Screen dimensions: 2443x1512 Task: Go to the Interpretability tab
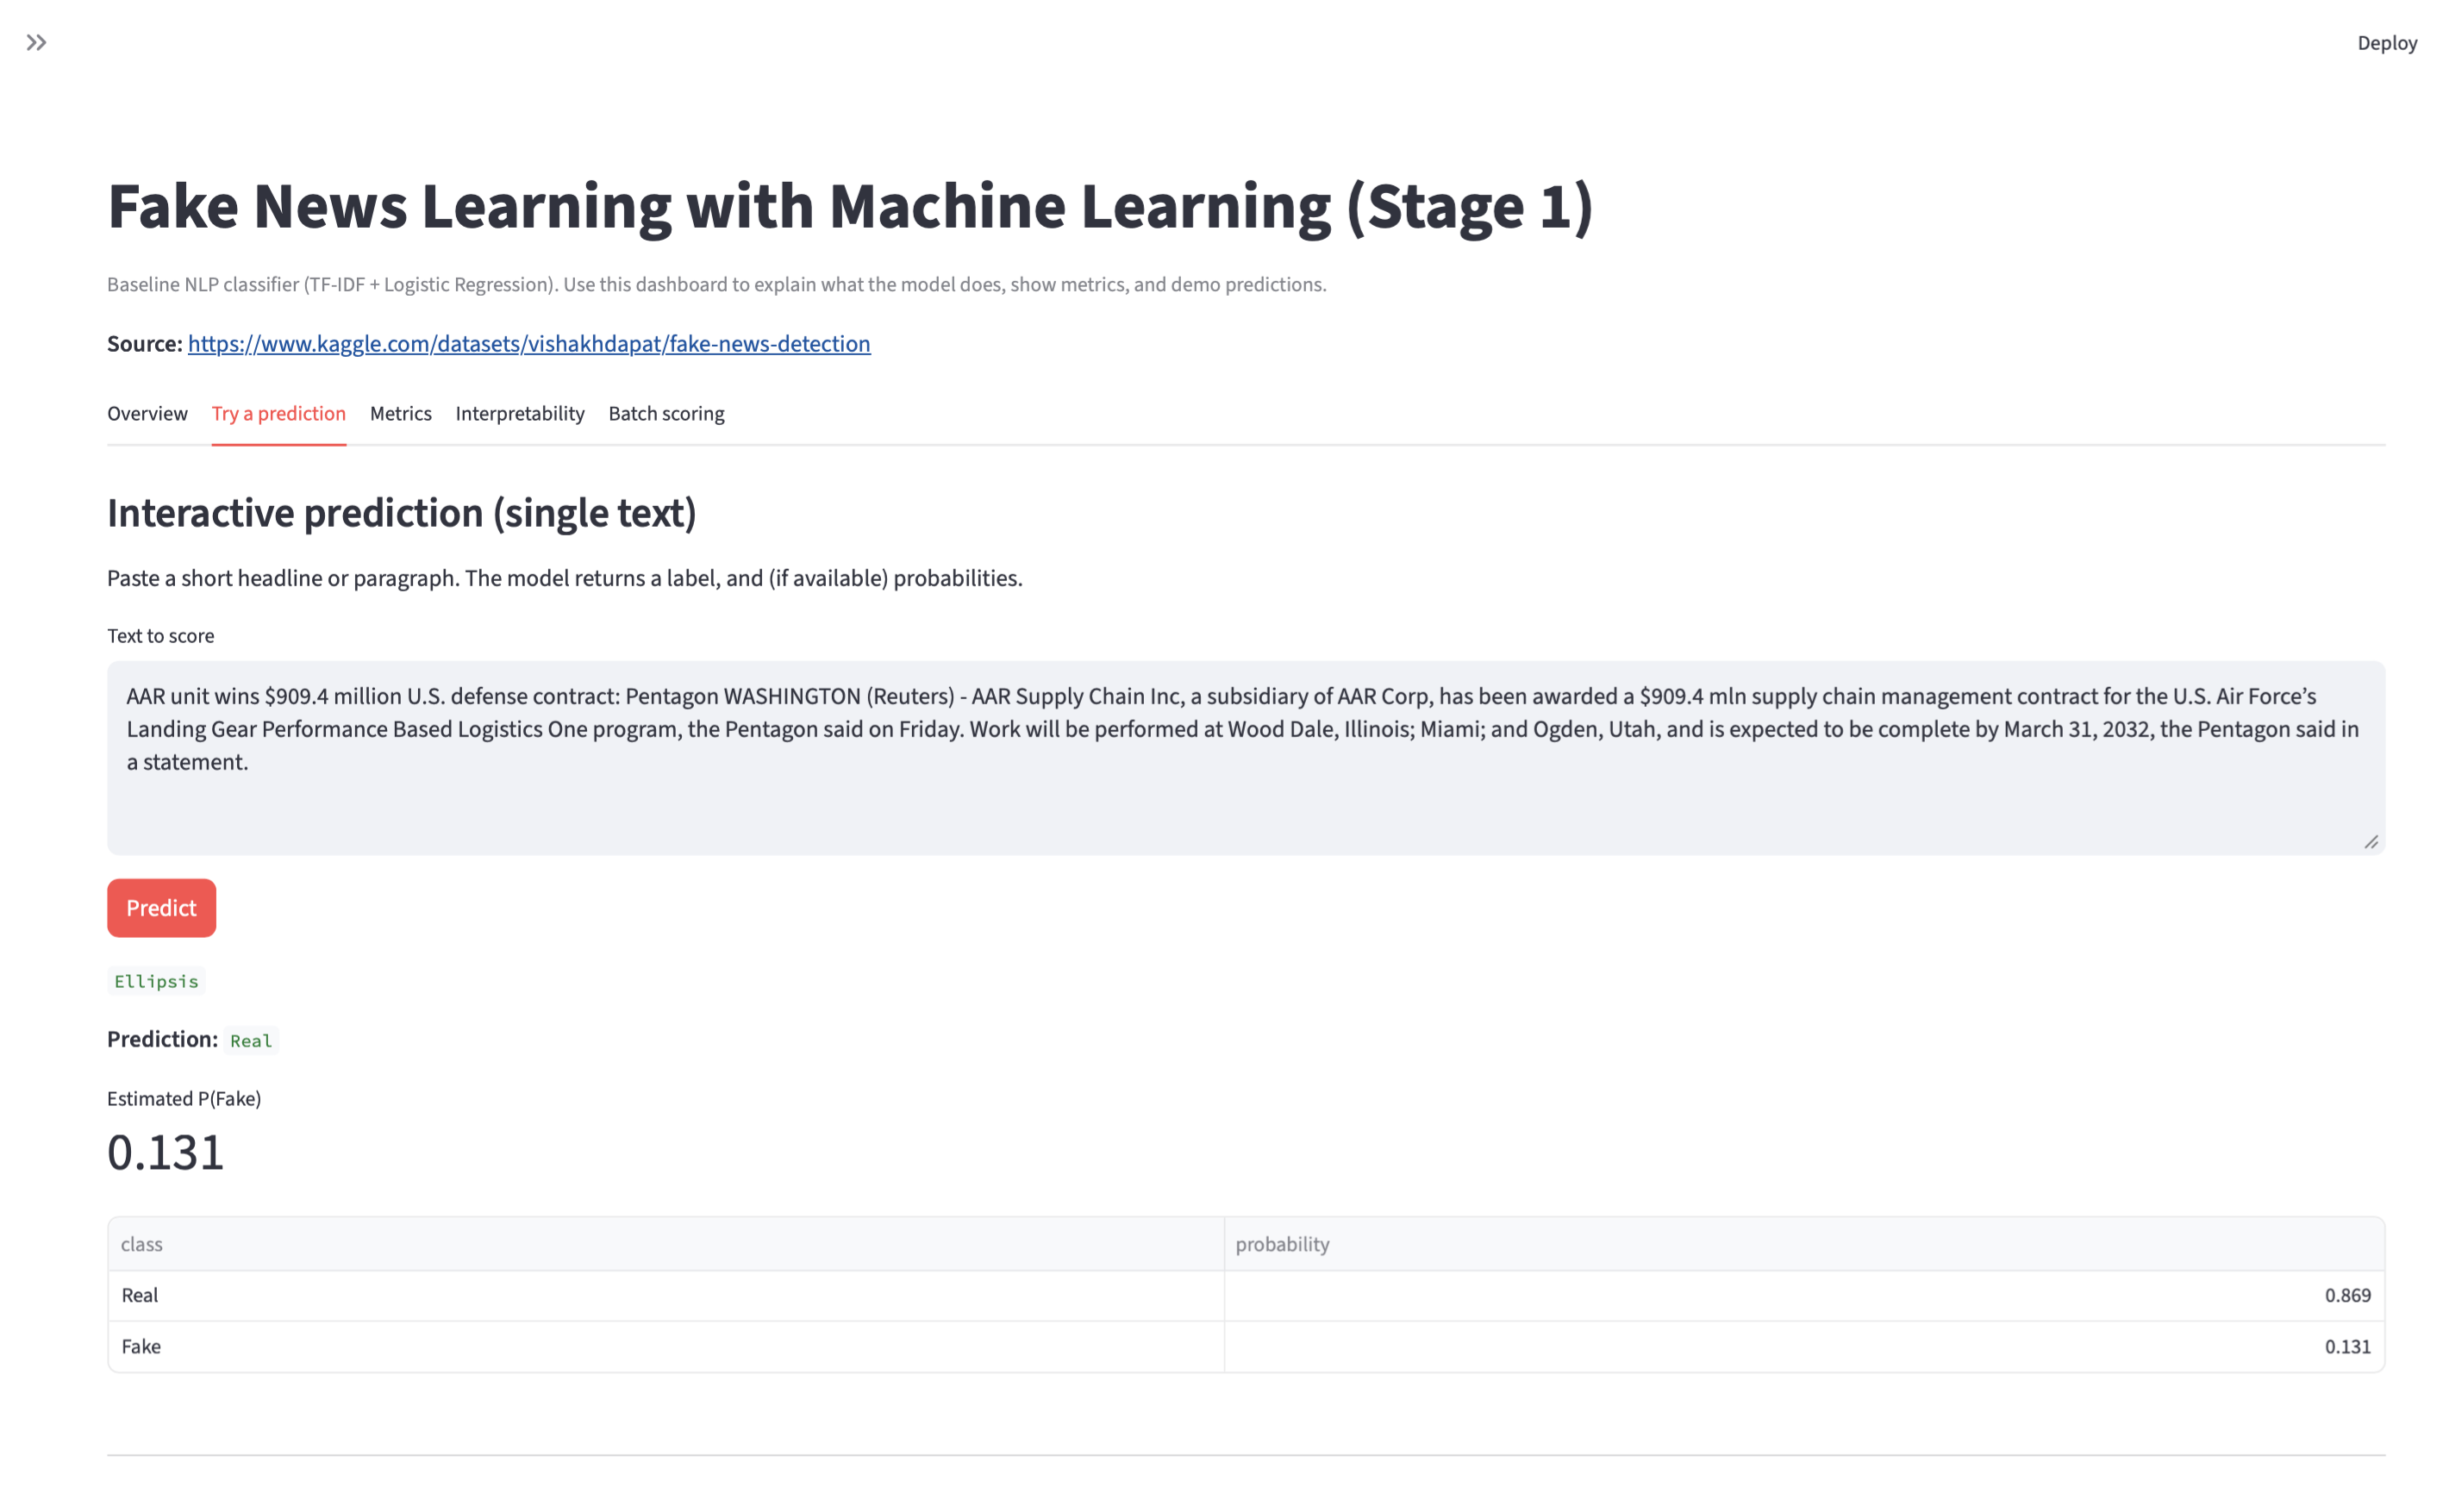(x=519, y=413)
